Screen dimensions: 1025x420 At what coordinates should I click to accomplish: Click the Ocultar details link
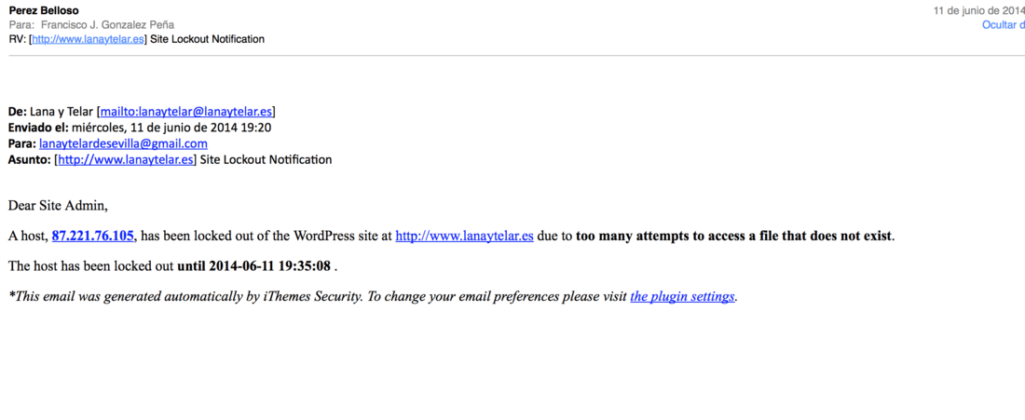tap(1004, 25)
